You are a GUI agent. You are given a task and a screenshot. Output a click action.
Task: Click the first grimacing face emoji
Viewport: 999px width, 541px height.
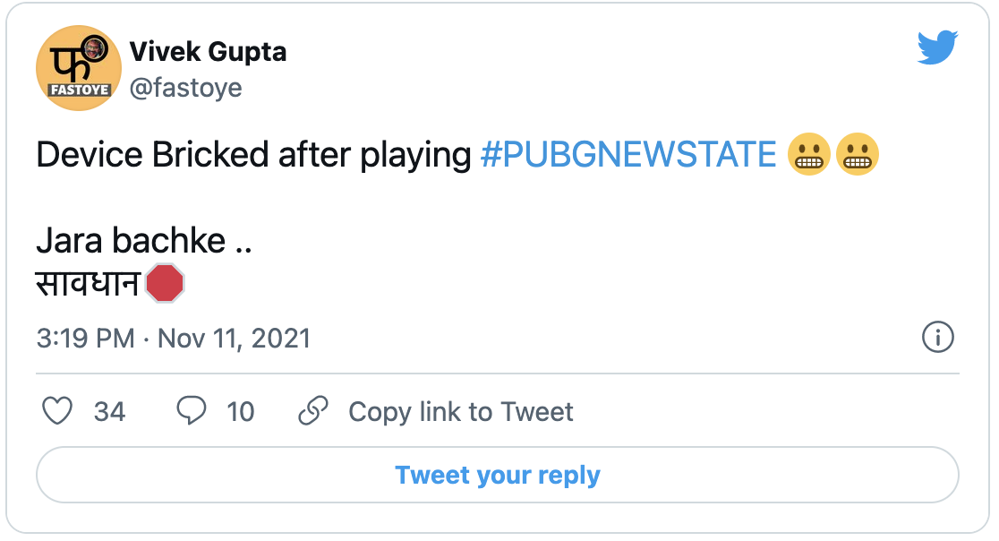click(x=809, y=155)
